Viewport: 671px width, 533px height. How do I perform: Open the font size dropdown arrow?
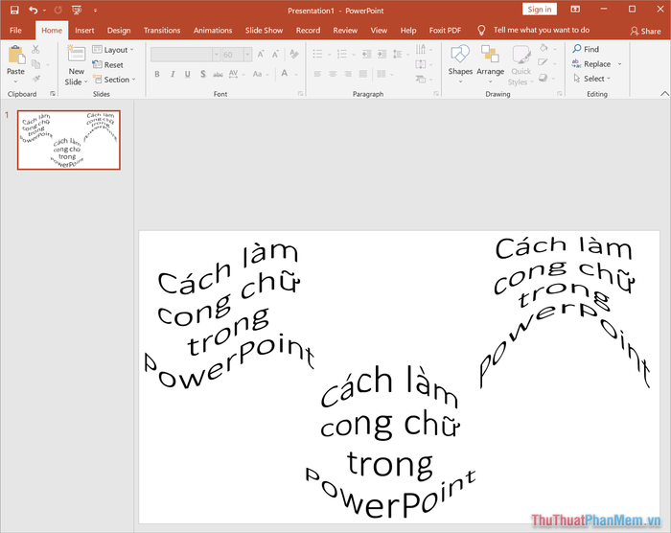pos(247,55)
